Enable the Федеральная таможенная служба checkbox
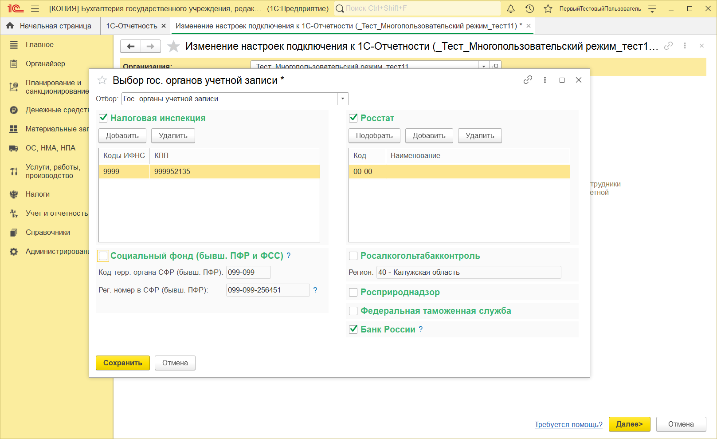The image size is (717, 439). tap(353, 311)
